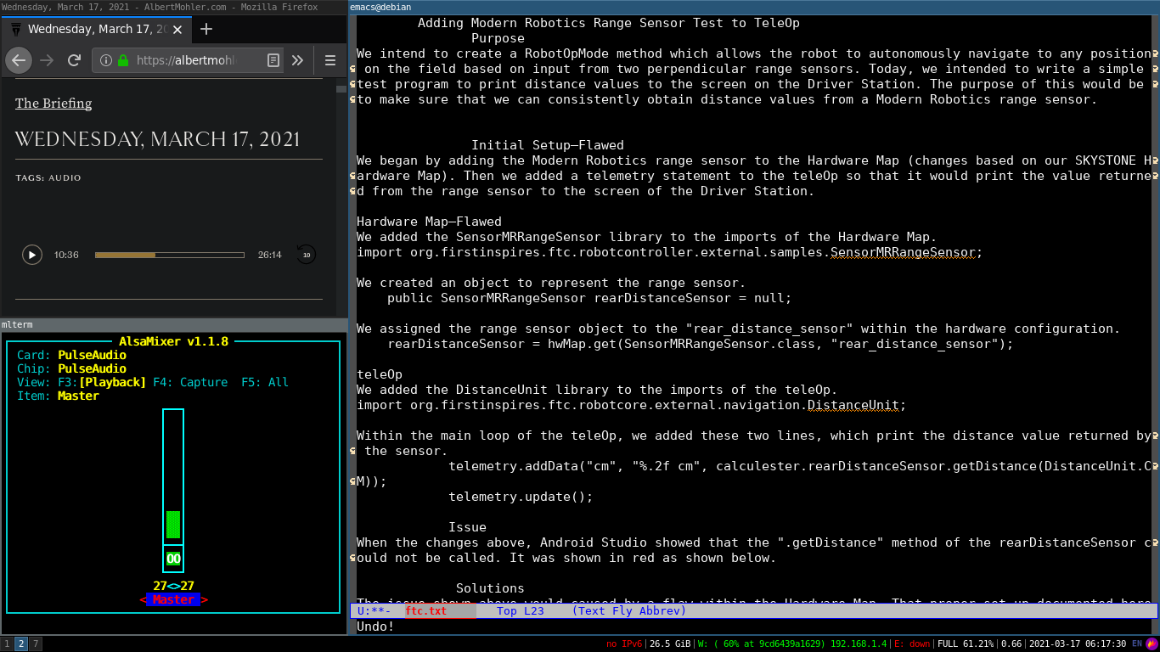
Task: Select the Master channel label
Action: pos(173,599)
